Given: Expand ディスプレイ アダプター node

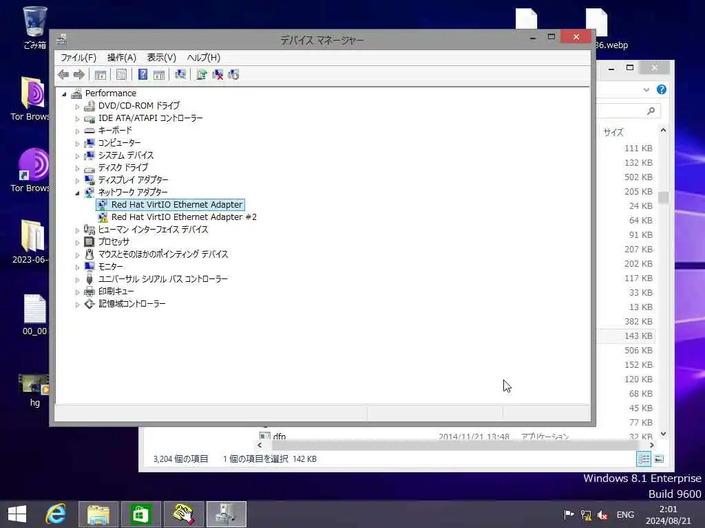Looking at the screenshot, I should [x=77, y=181].
